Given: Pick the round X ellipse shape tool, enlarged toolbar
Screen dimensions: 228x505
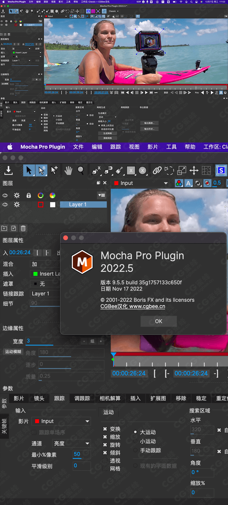Looking at the screenshot, I should (143, 171).
